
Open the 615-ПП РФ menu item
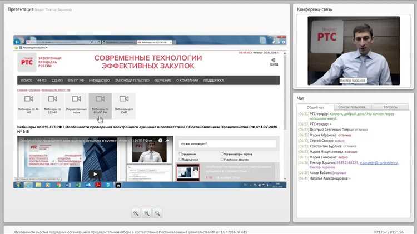click(x=76, y=80)
